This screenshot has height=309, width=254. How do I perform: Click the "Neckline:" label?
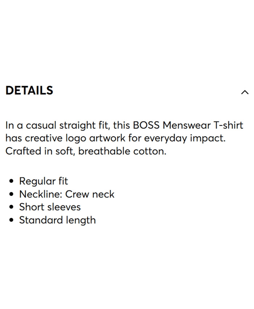(x=41, y=194)
